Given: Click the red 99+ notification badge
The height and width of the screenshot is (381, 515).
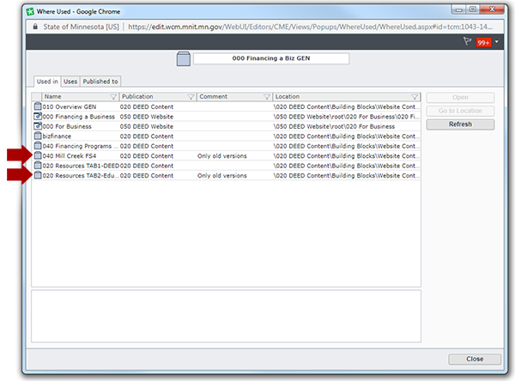Looking at the screenshot, I should [x=483, y=42].
